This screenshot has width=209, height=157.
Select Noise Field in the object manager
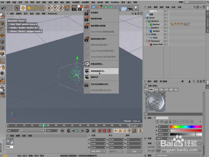click(158, 44)
